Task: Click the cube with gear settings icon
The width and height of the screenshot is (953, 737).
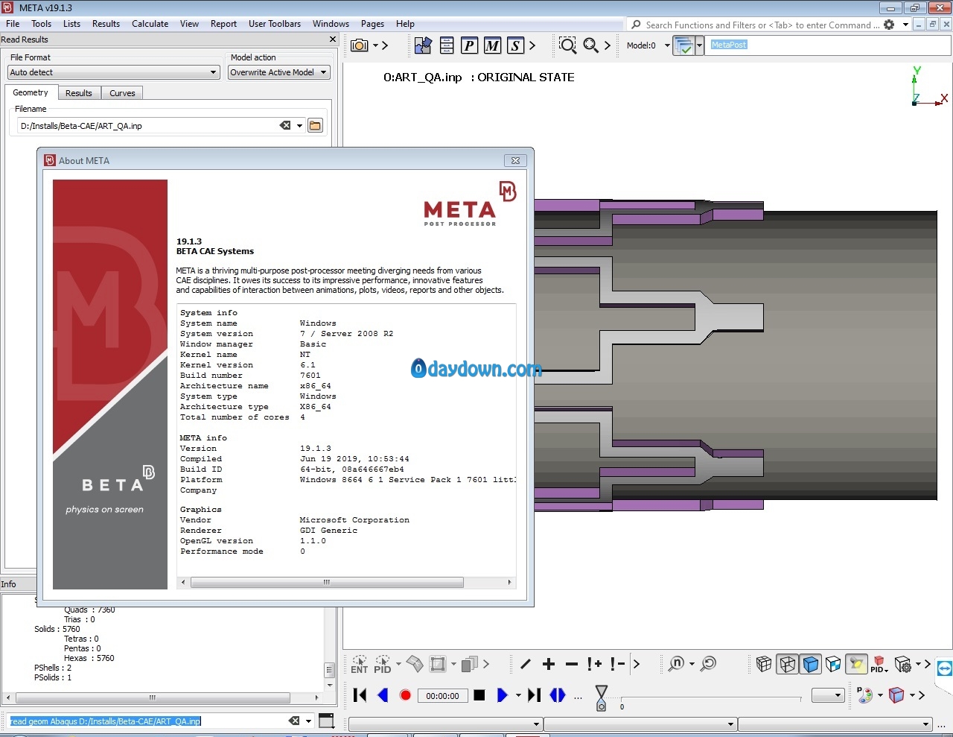Action: (x=903, y=664)
